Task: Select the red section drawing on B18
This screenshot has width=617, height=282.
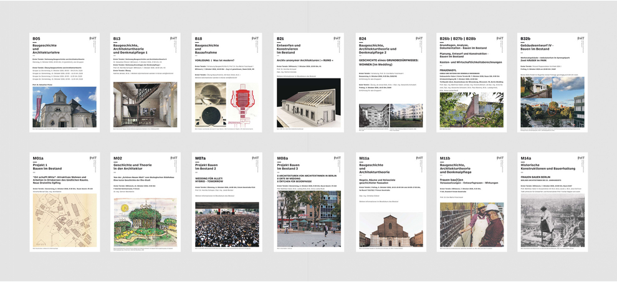Action: [244, 105]
